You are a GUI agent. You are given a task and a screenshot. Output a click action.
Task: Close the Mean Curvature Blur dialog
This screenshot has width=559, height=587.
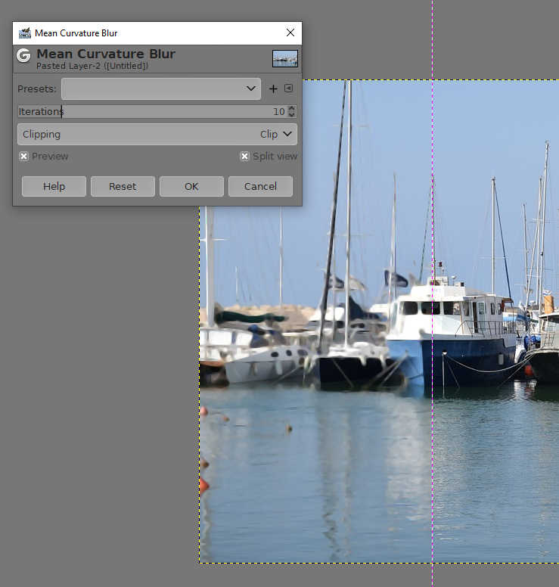point(290,33)
